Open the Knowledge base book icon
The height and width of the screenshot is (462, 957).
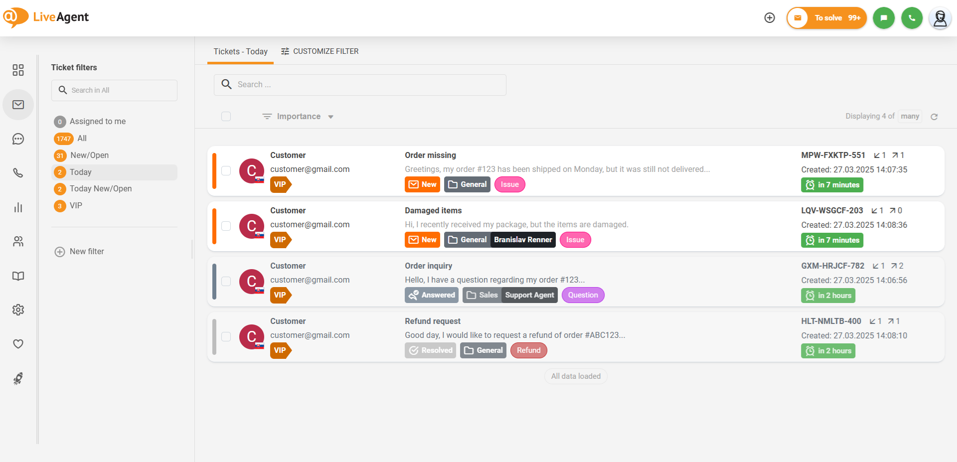coord(18,276)
